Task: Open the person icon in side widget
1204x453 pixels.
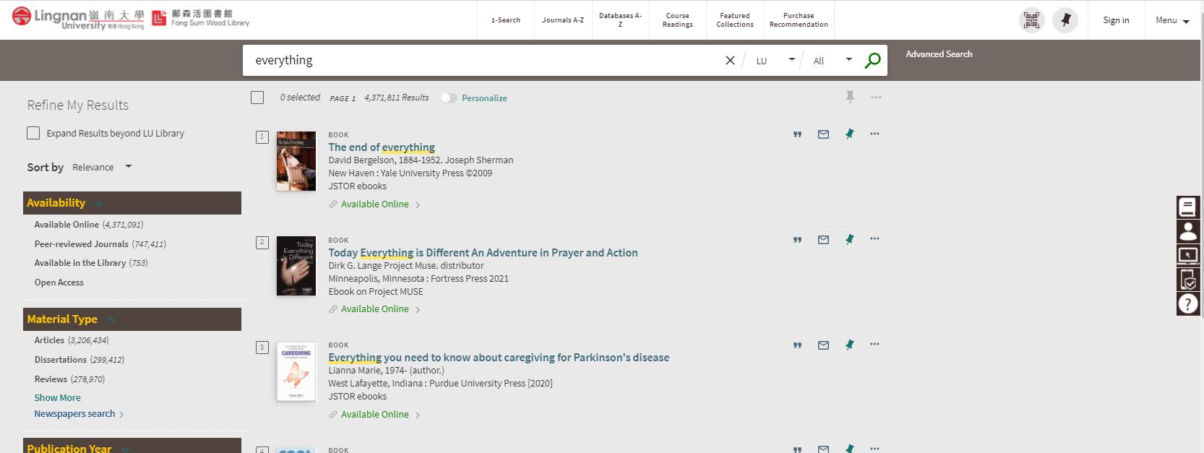Action: tap(1187, 231)
